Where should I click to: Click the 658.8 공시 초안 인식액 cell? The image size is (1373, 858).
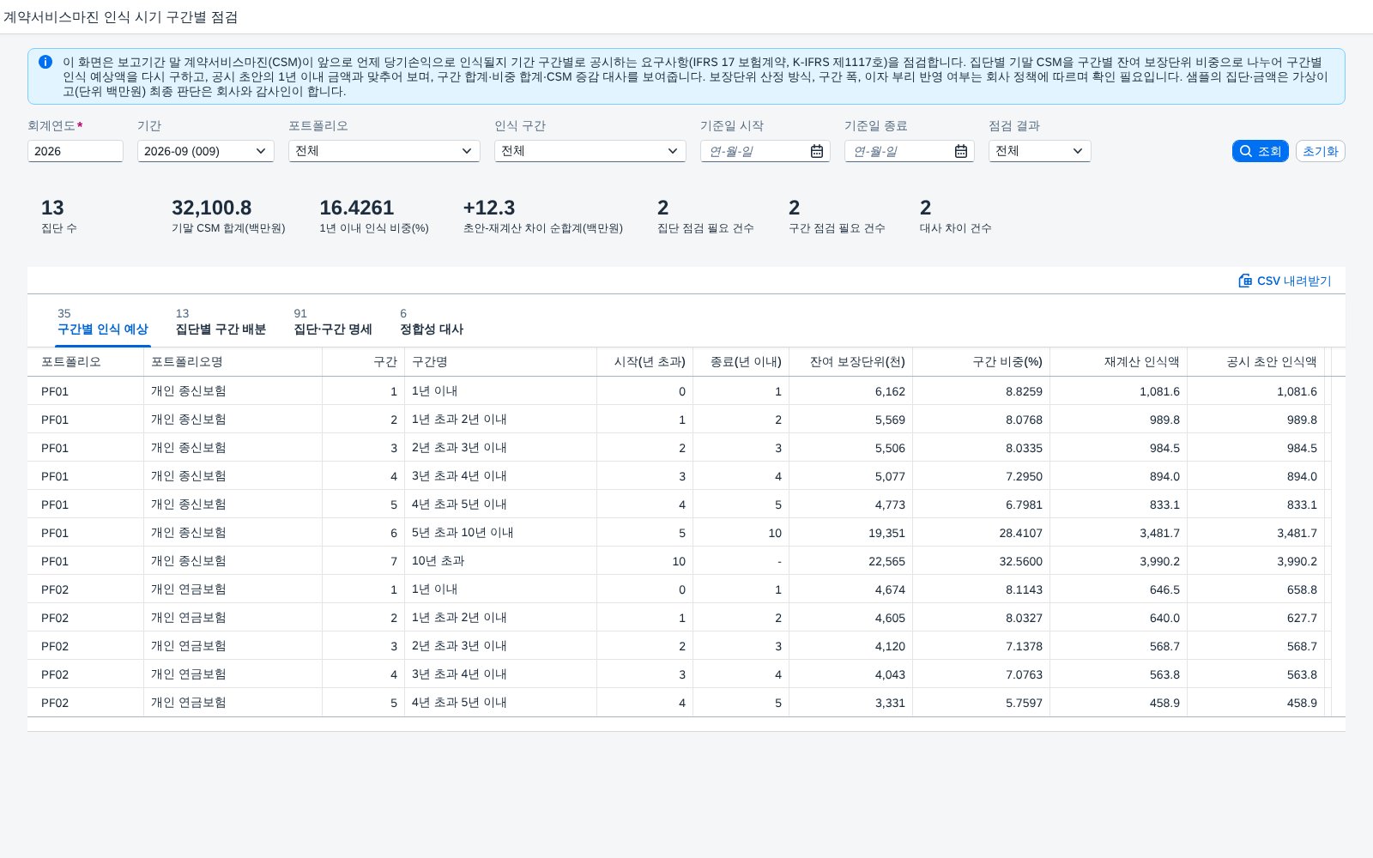point(1256,589)
